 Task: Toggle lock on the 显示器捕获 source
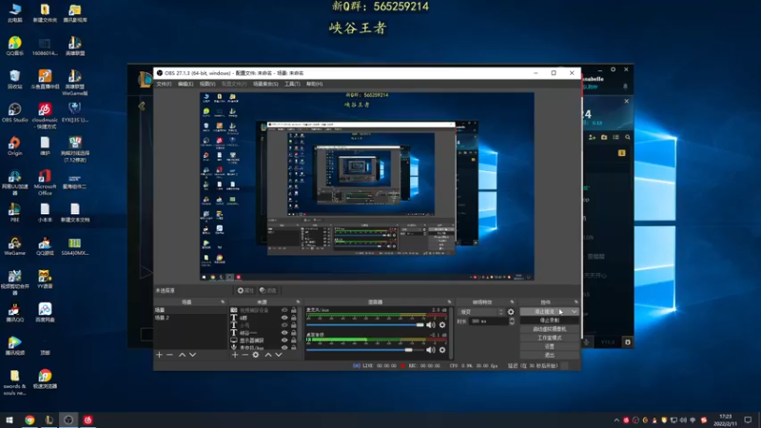(x=294, y=340)
